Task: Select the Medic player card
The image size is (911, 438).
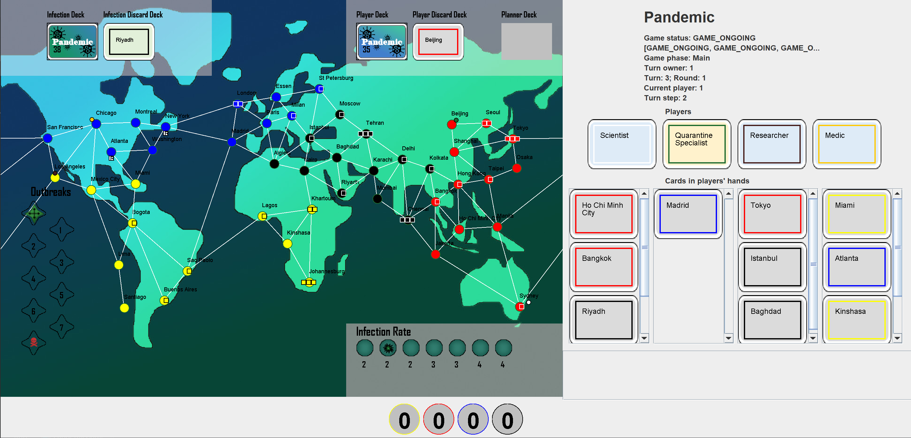Action: pyautogui.click(x=846, y=144)
